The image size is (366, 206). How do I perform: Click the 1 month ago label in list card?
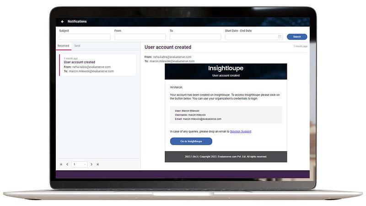pyautogui.click(x=71, y=59)
